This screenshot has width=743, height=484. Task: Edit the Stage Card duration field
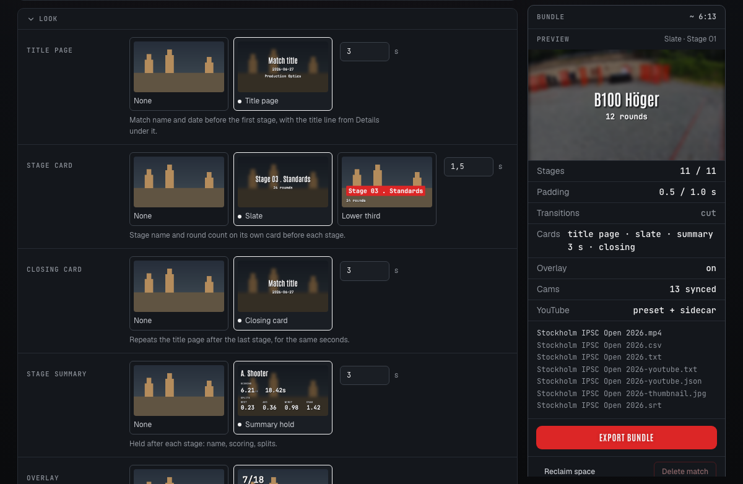tap(469, 166)
